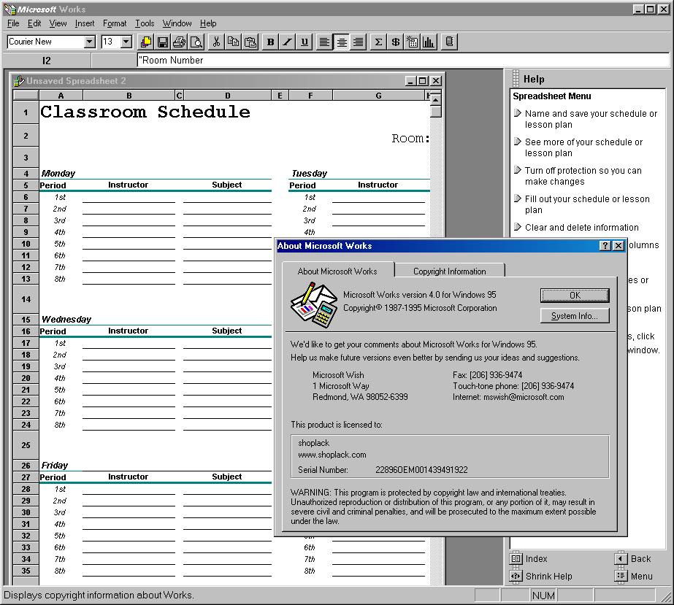Image resolution: width=674 pixels, height=605 pixels.
Task: Select column G header
Action: point(378,96)
